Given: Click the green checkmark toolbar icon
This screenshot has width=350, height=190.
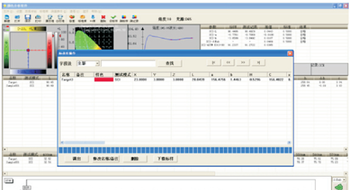Looking at the screenshot, I should 114,18.
